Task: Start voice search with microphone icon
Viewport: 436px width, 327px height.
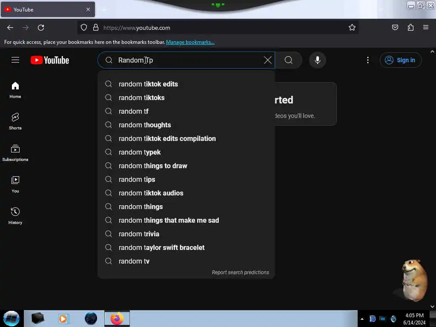Action: click(317, 60)
